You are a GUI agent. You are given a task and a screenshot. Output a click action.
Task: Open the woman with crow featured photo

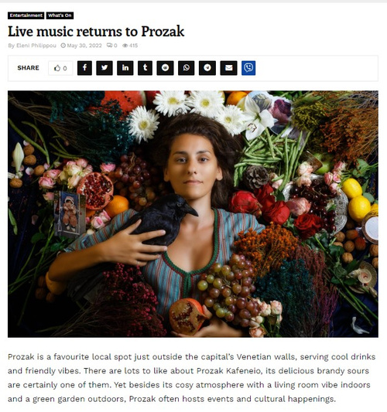[x=193, y=214]
